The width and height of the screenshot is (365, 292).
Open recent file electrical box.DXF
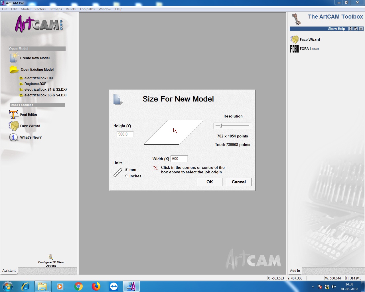(39, 78)
